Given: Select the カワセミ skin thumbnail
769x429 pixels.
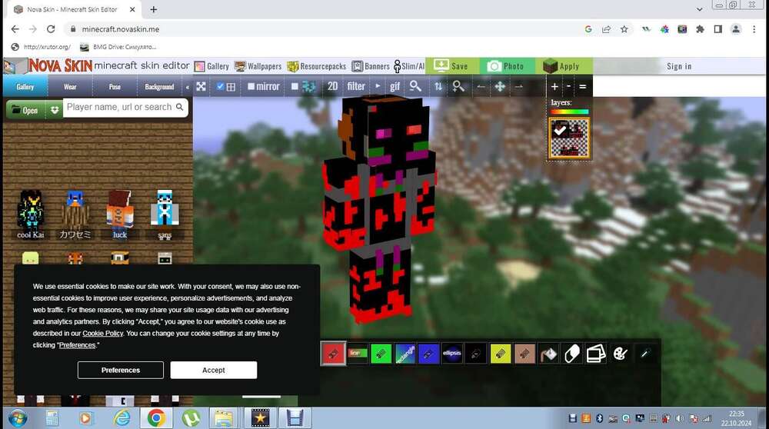Looking at the screenshot, I should pos(75,214).
